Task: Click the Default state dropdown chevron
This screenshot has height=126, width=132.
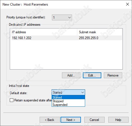Action: coord(83,92)
